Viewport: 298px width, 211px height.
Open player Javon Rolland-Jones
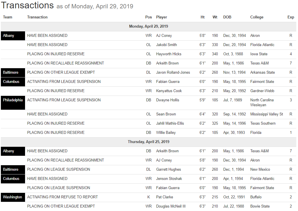click(173, 73)
